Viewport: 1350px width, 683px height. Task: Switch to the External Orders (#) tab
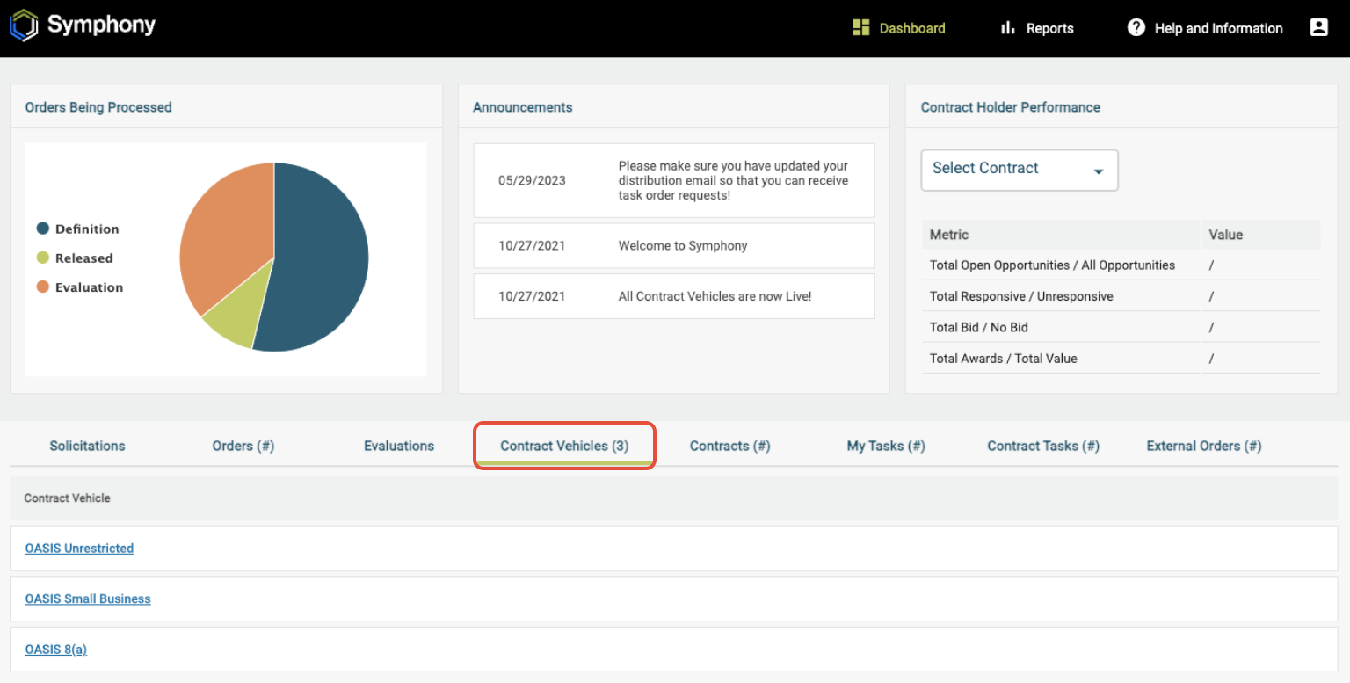coord(1204,446)
